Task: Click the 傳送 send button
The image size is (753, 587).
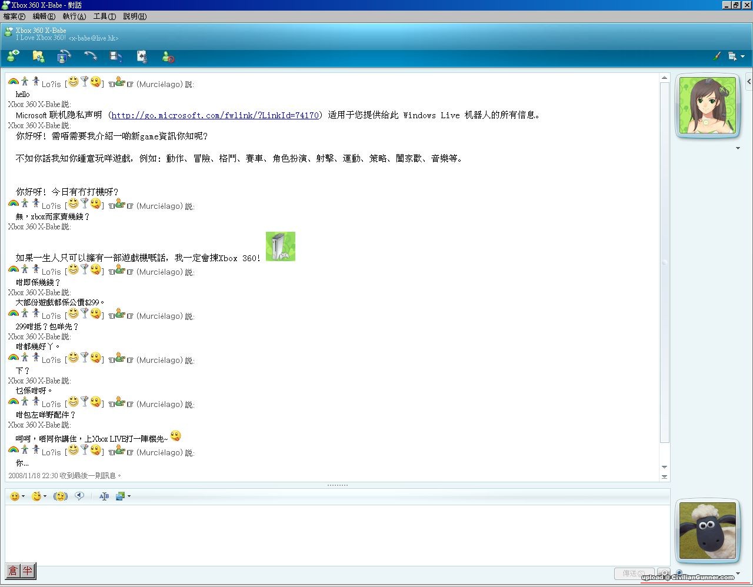Action: click(x=633, y=573)
